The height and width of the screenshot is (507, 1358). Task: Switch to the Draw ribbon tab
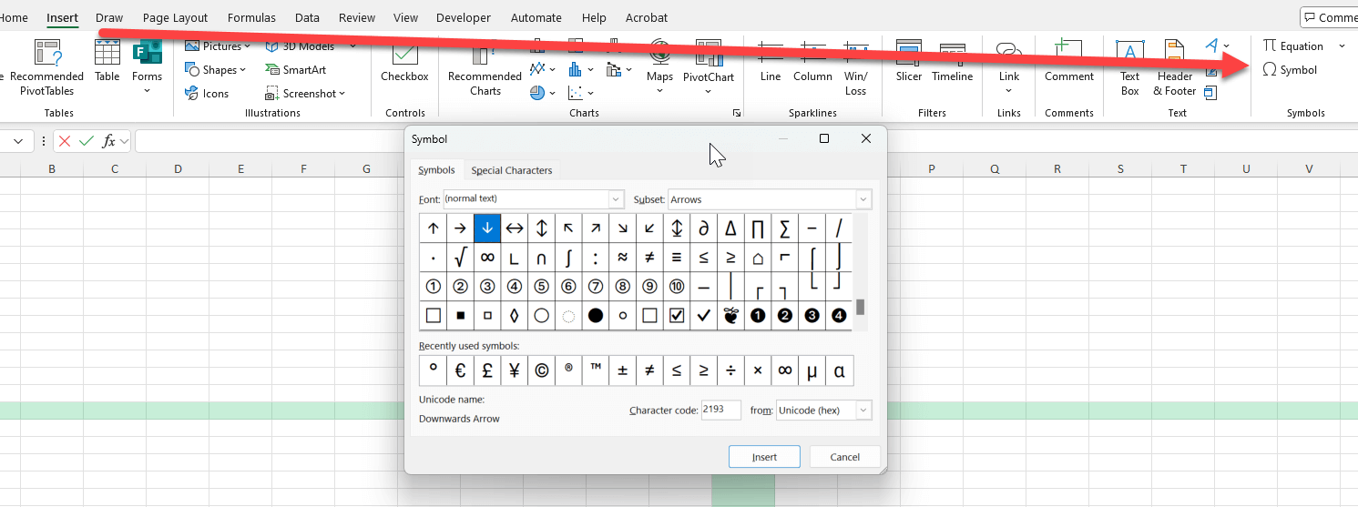tap(109, 17)
